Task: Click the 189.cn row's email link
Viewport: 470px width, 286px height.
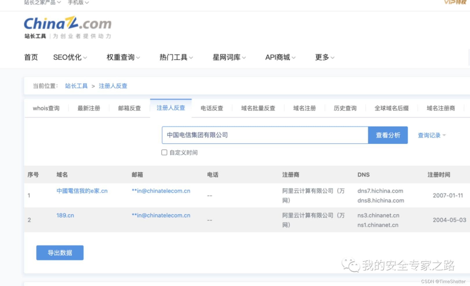Action: point(161,215)
